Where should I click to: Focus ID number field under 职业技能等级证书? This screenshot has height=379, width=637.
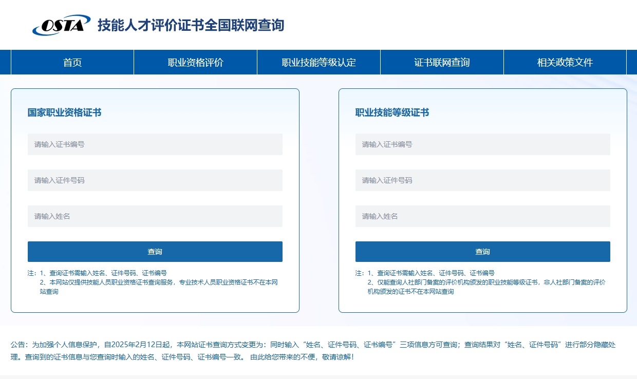click(x=483, y=180)
